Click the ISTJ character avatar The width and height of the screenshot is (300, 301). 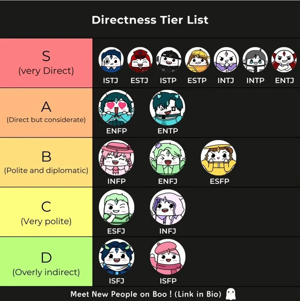[111, 60]
